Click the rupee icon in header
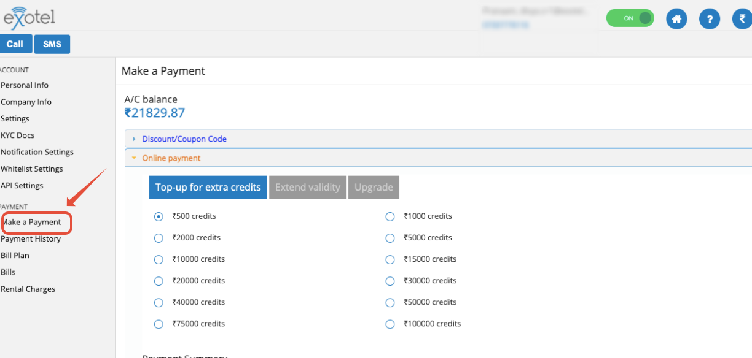The width and height of the screenshot is (752, 358). (742, 19)
